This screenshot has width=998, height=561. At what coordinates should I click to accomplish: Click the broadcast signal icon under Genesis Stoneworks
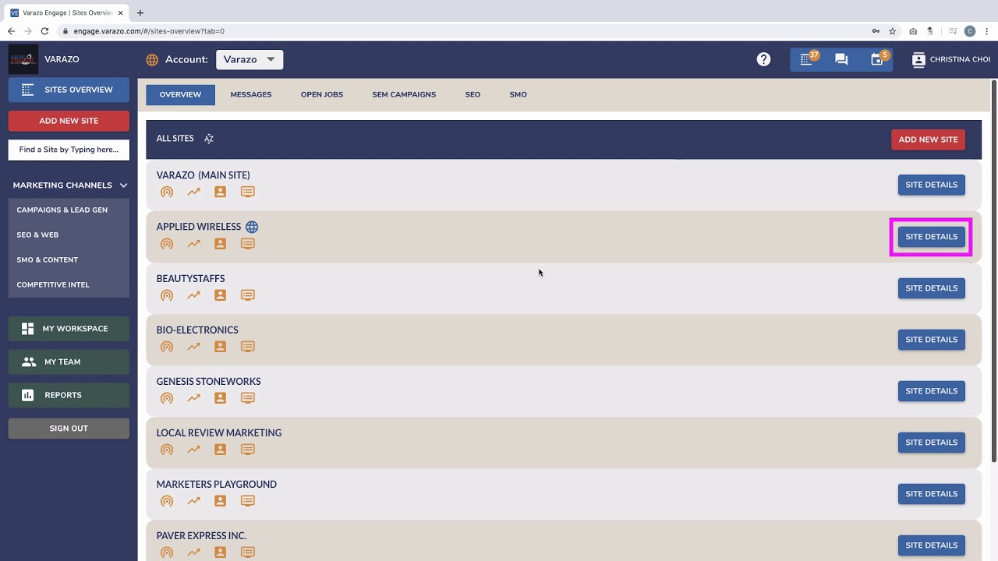167,397
